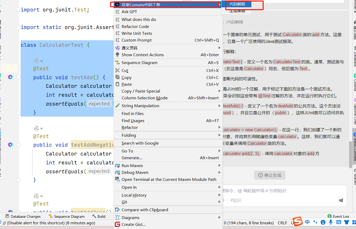Choose Find Usages

168,121
